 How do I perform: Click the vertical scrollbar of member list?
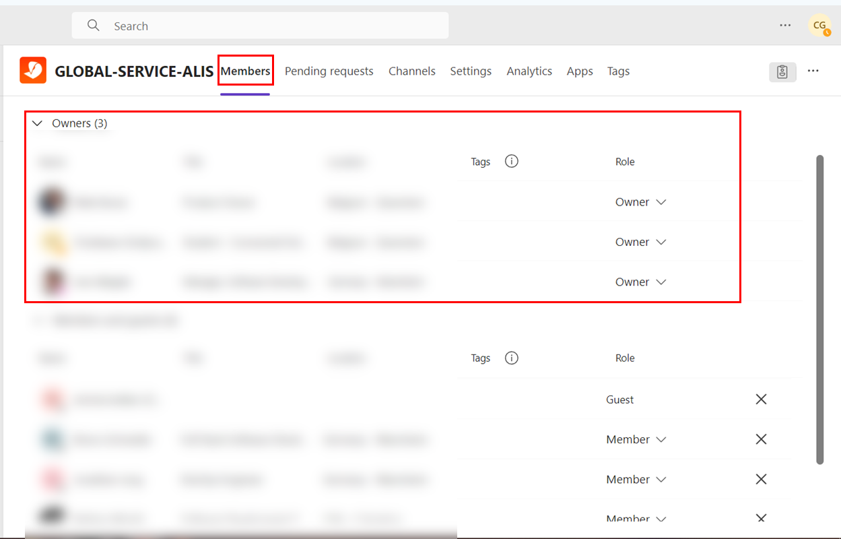819,310
